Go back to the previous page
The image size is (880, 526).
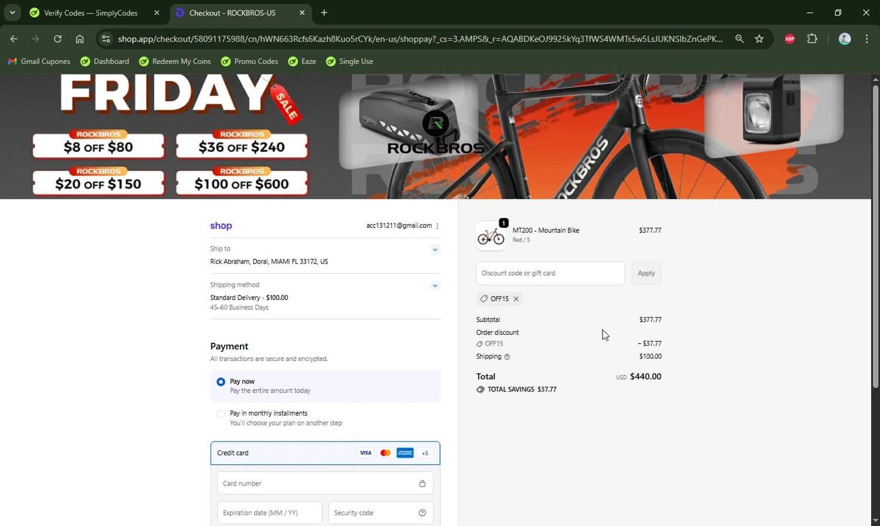click(13, 39)
